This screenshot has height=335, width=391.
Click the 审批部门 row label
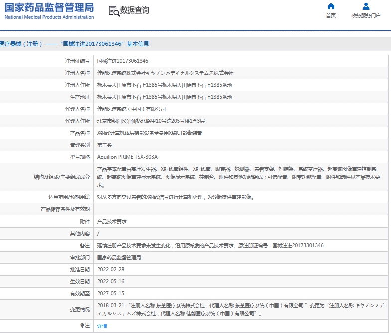tap(80, 258)
